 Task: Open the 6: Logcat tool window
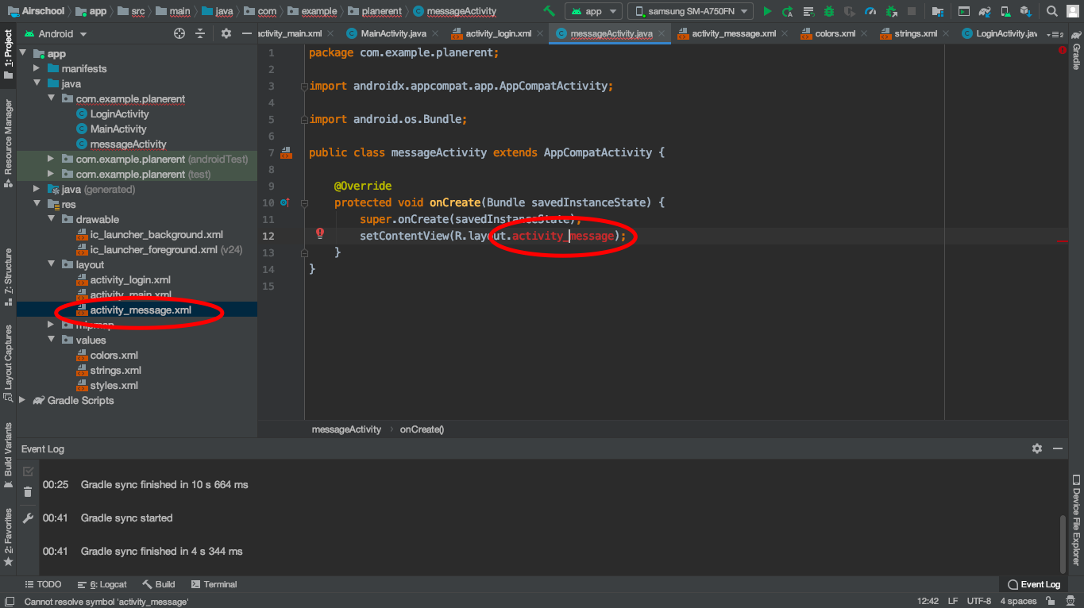click(102, 584)
